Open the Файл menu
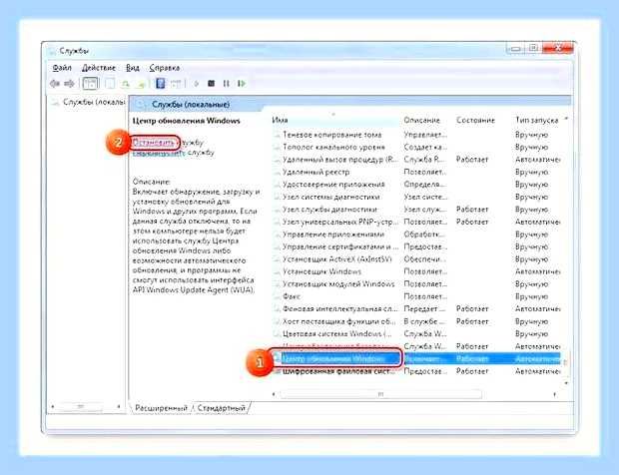The image size is (619, 475). (x=62, y=68)
